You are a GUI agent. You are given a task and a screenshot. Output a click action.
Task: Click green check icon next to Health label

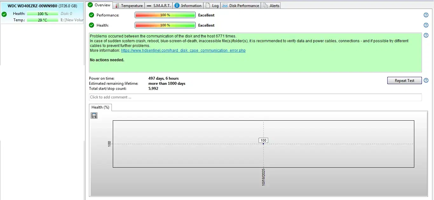point(92,25)
